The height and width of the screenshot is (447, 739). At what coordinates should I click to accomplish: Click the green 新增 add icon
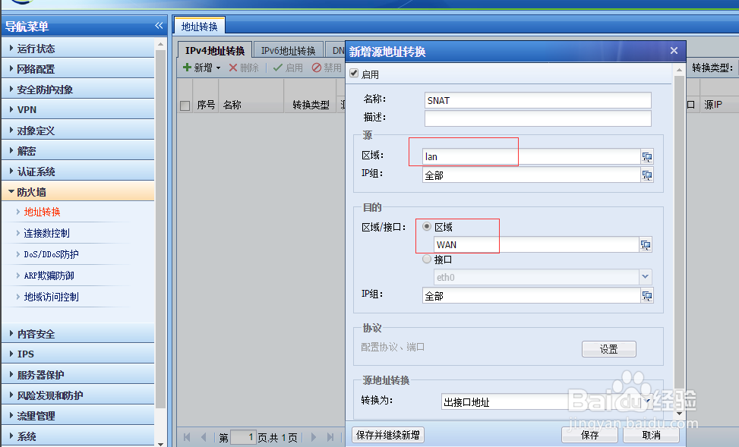pyautogui.click(x=188, y=67)
